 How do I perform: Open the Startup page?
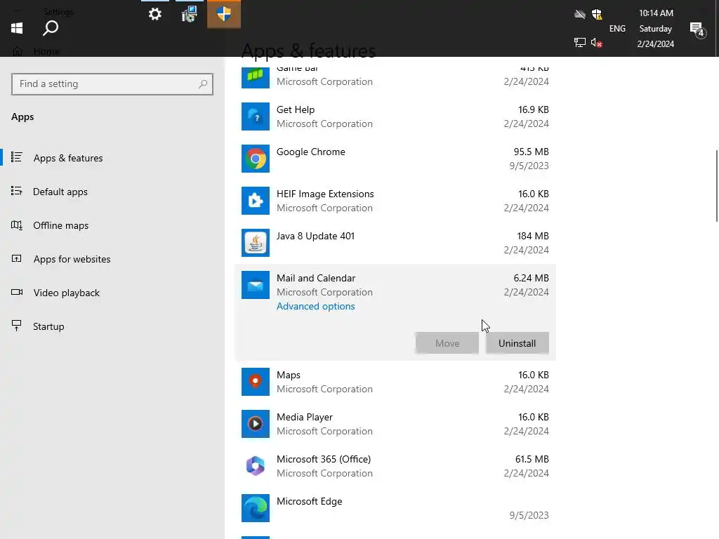[48, 326]
